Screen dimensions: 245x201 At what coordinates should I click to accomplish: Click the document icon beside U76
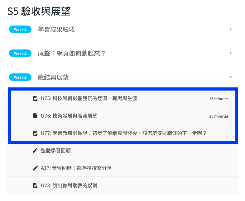tap(35, 116)
